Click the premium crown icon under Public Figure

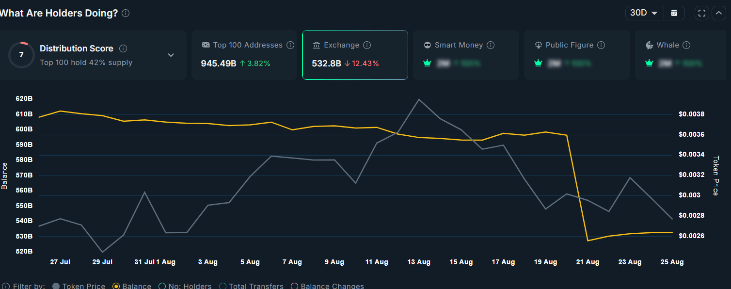coord(538,63)
